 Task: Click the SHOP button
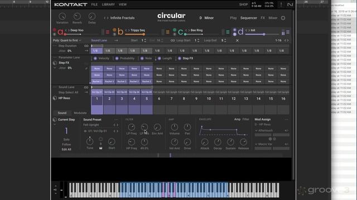point(243,4)
